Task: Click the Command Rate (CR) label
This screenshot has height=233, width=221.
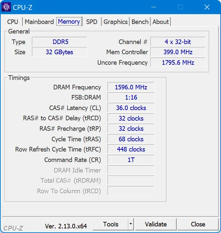Action: tap(73, 160)
